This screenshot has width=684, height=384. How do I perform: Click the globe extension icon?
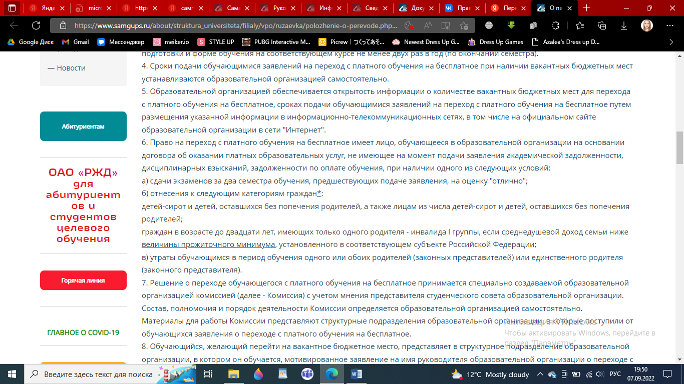click(489, 25)
